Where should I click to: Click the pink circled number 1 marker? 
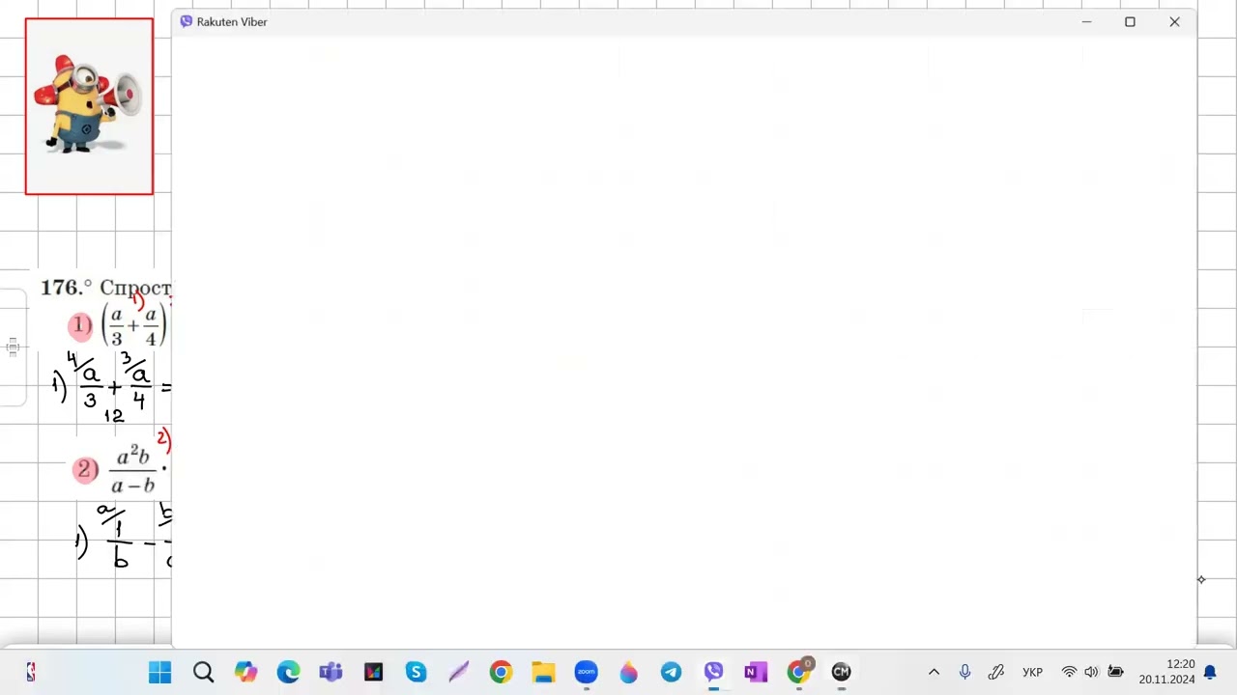81,326
